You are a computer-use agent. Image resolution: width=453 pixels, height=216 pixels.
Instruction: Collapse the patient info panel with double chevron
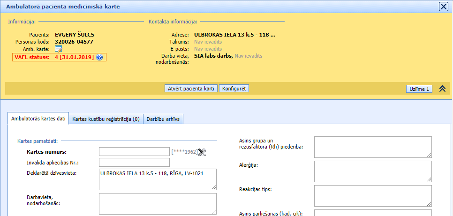coord(442,89)
